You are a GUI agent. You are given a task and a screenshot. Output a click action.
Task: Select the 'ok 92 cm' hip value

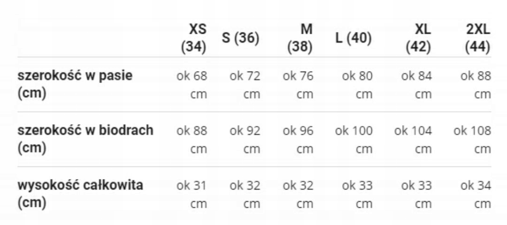click(x=245, y=139)
